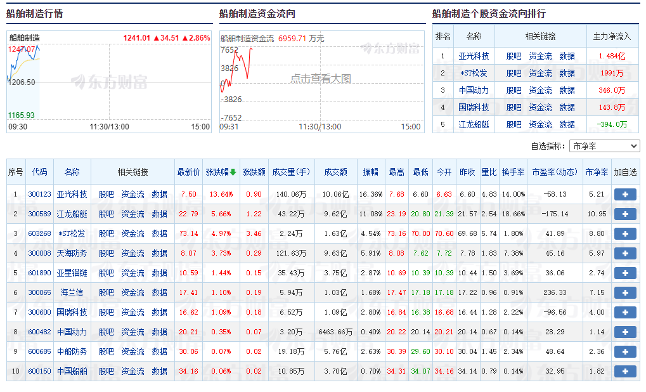The width and height of the screenshot is (646, 392).
Task: Open the 自选指标 市净率 dropdown
Action: (x=604, y=146)
